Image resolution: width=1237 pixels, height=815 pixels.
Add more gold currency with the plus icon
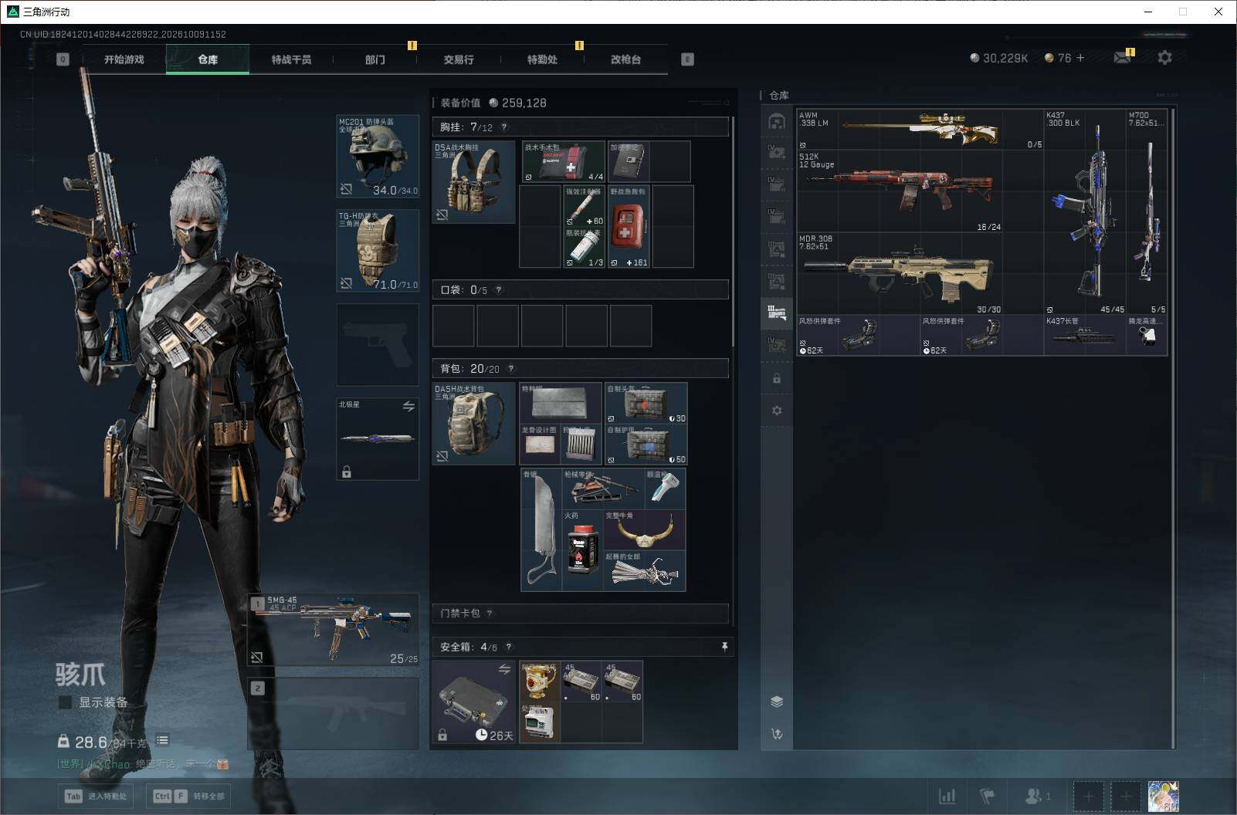1079,58
